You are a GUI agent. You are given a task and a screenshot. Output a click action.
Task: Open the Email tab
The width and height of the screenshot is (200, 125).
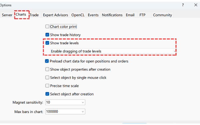130,15
